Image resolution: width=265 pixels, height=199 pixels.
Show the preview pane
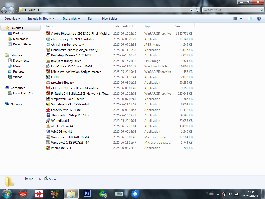point(250,19)
